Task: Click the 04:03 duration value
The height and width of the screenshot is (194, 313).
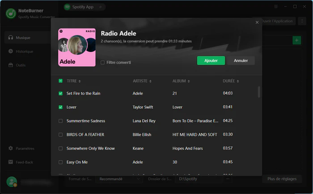Action: (x=228, y=93)
